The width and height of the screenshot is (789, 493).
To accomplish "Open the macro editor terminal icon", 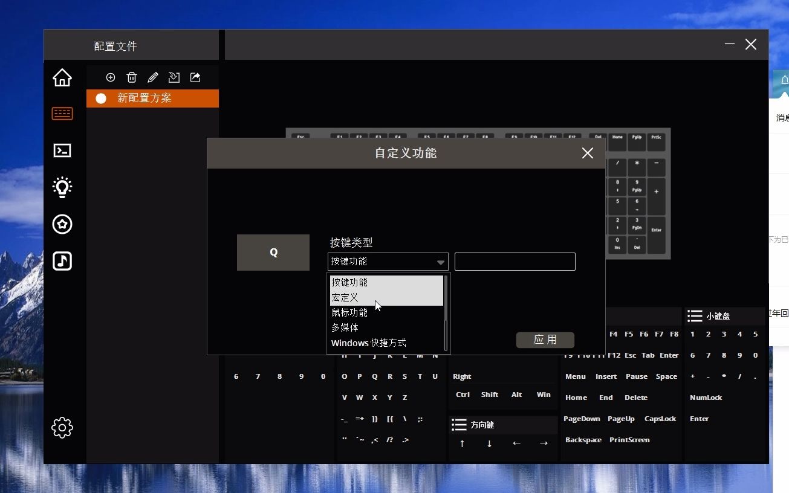I will 62,150.
